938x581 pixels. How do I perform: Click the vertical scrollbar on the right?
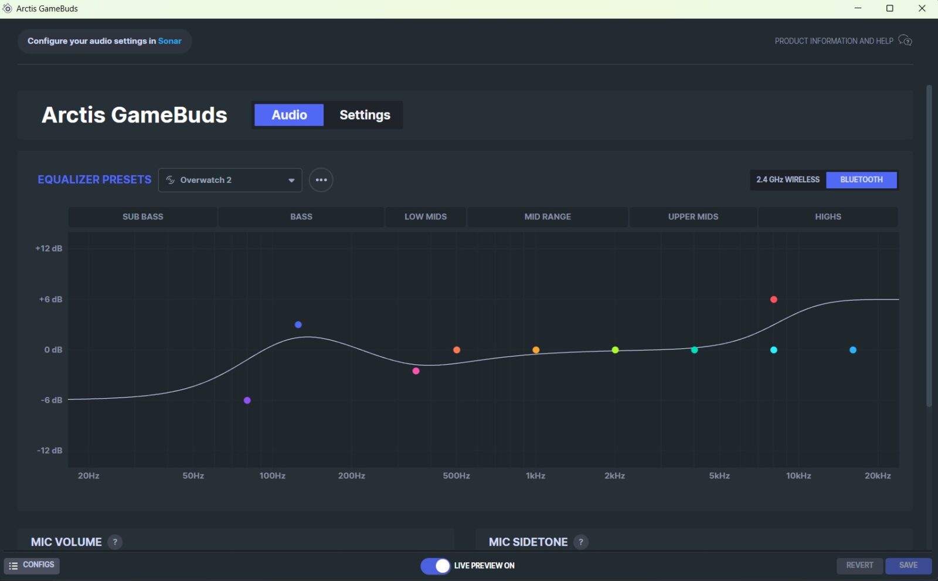click(x=929, y=246)
